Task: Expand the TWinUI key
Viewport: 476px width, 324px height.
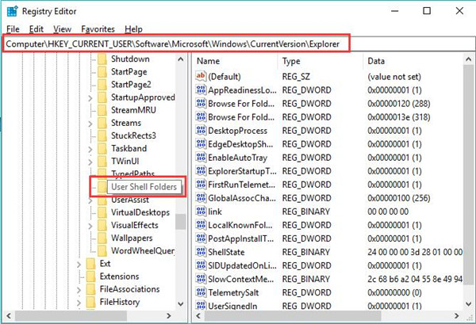Action: point(90,162)
